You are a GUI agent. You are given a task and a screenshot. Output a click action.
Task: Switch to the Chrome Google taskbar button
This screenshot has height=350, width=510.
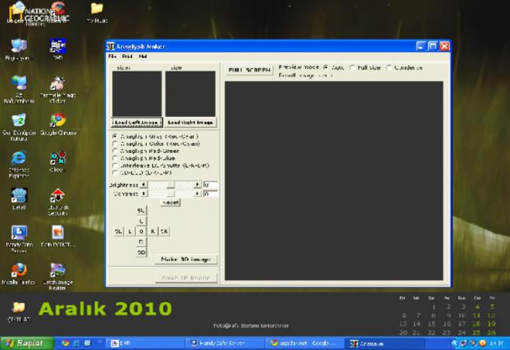pyautogui.click(x=304, y=343)
